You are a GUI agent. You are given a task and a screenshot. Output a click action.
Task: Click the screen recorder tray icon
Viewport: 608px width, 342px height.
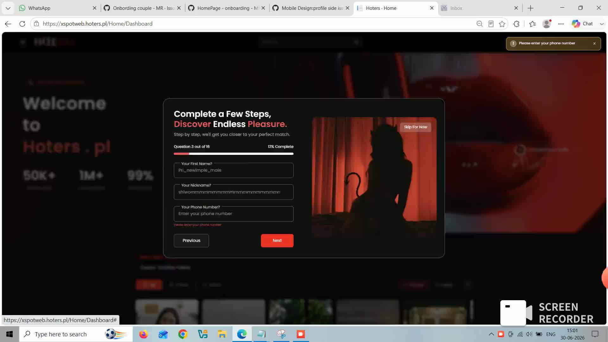click(501, 334)
